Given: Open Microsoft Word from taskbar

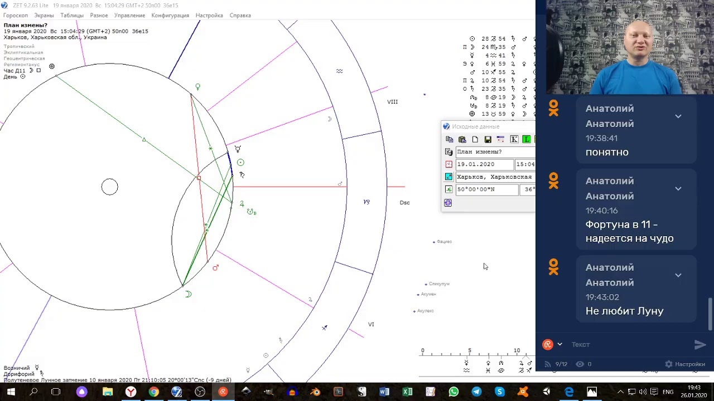Looking at the screenshot, I should (x=384, y=392).
